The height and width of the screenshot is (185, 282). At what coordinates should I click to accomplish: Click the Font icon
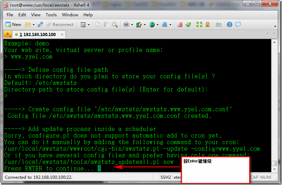[x=164, y=25]
